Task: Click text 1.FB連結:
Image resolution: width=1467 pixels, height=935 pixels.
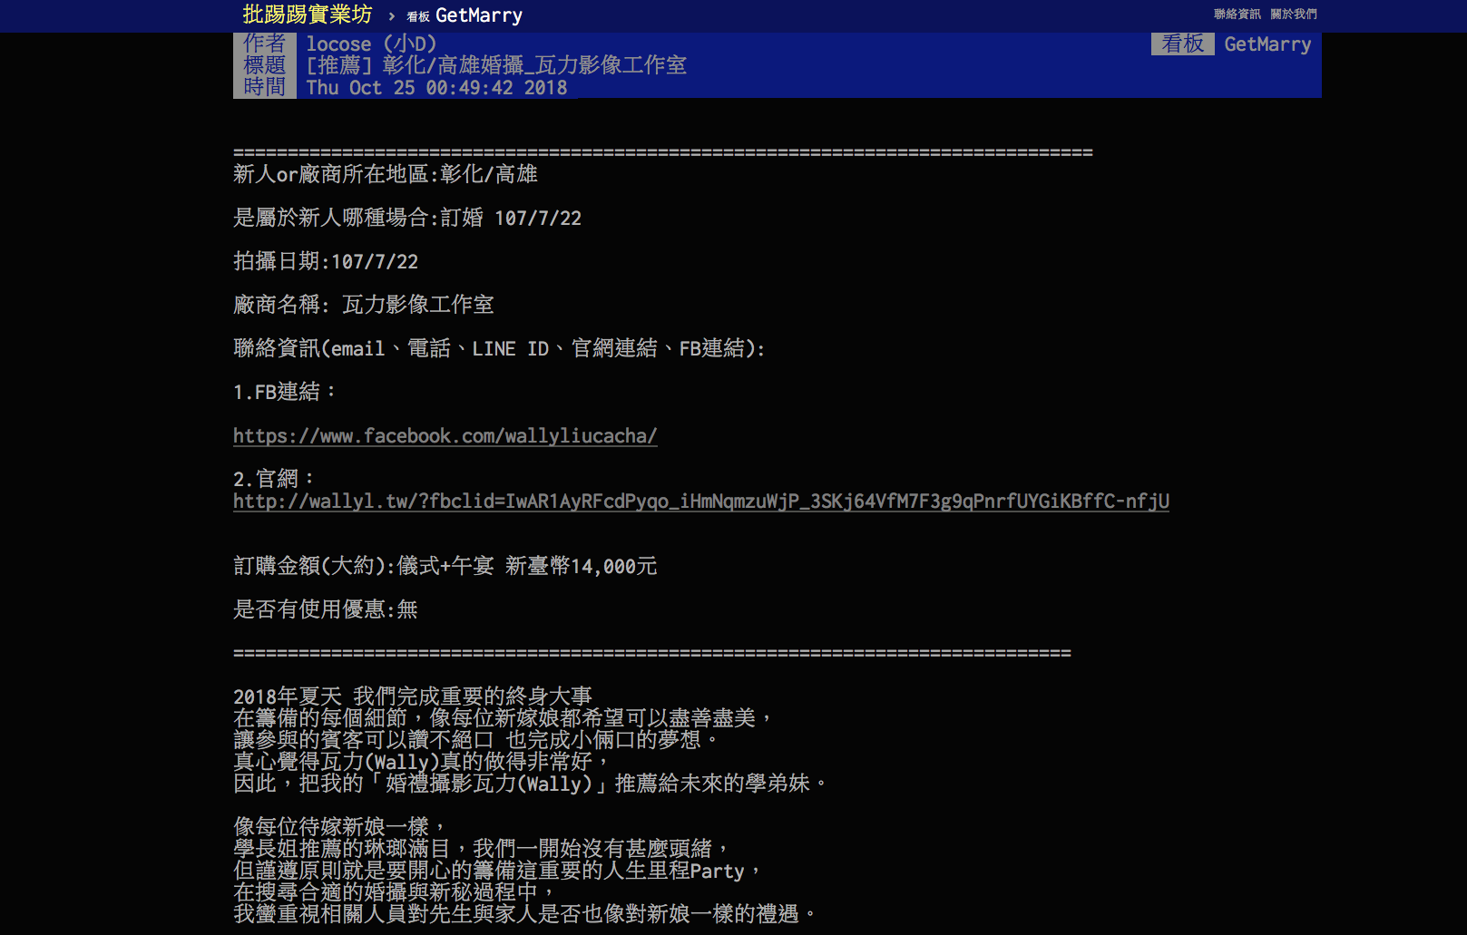Action: [x=285, y=392]
